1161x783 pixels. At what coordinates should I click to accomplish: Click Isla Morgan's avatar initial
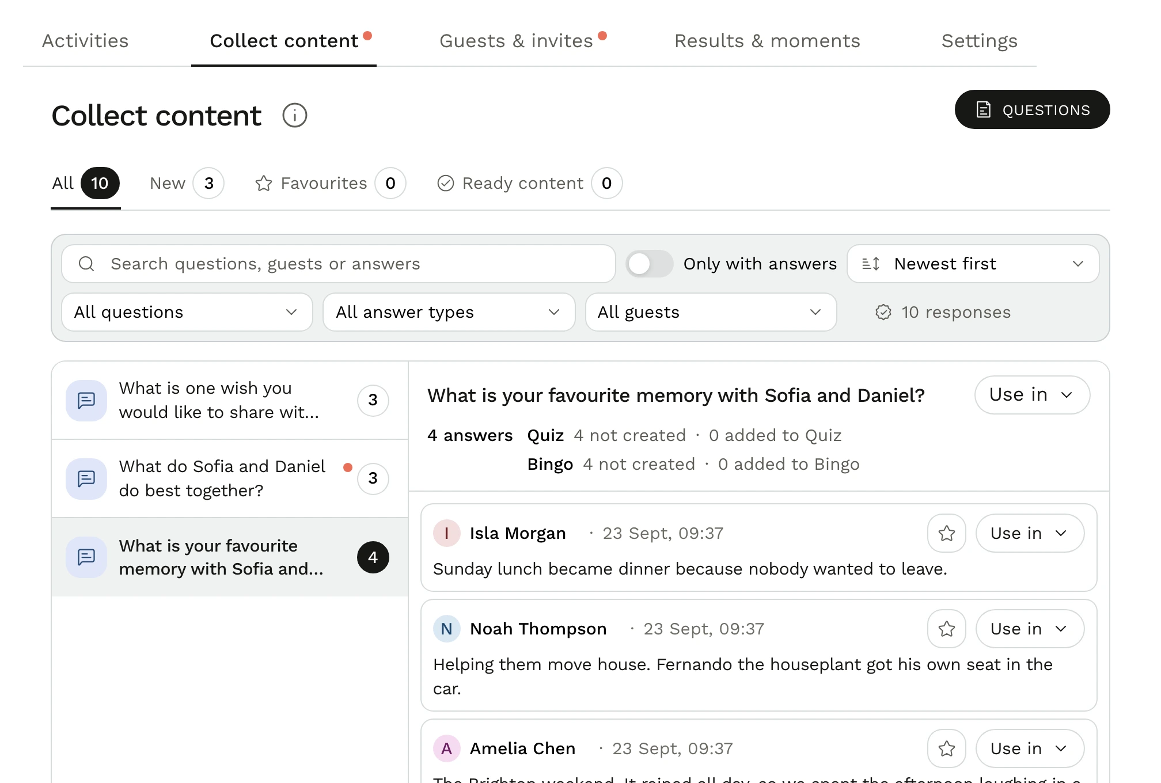point(446,533)
